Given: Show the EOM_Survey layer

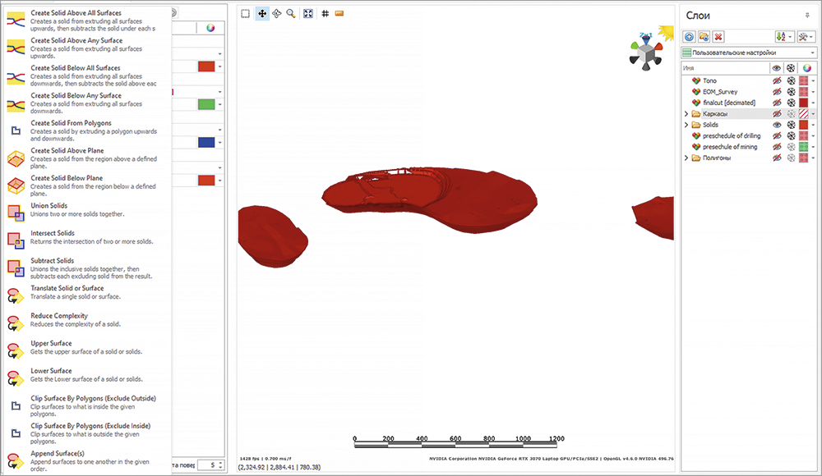Looking at the screenshot, I should click(x=776, y=92).
